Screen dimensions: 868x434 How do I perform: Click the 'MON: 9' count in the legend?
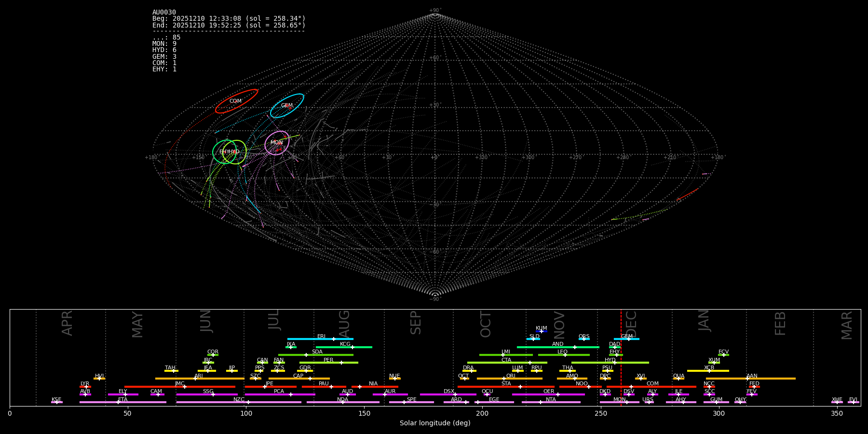click(164, 44)
